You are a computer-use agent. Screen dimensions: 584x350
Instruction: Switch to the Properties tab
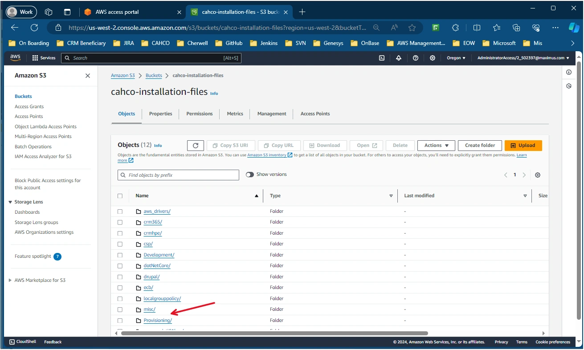tap(160, 114)
